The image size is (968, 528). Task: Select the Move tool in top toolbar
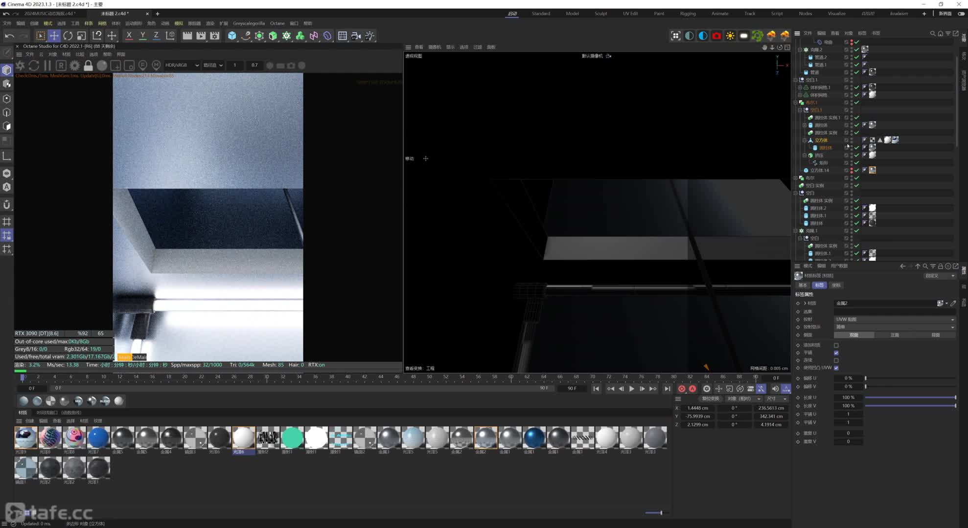click(x=54, y=36)
